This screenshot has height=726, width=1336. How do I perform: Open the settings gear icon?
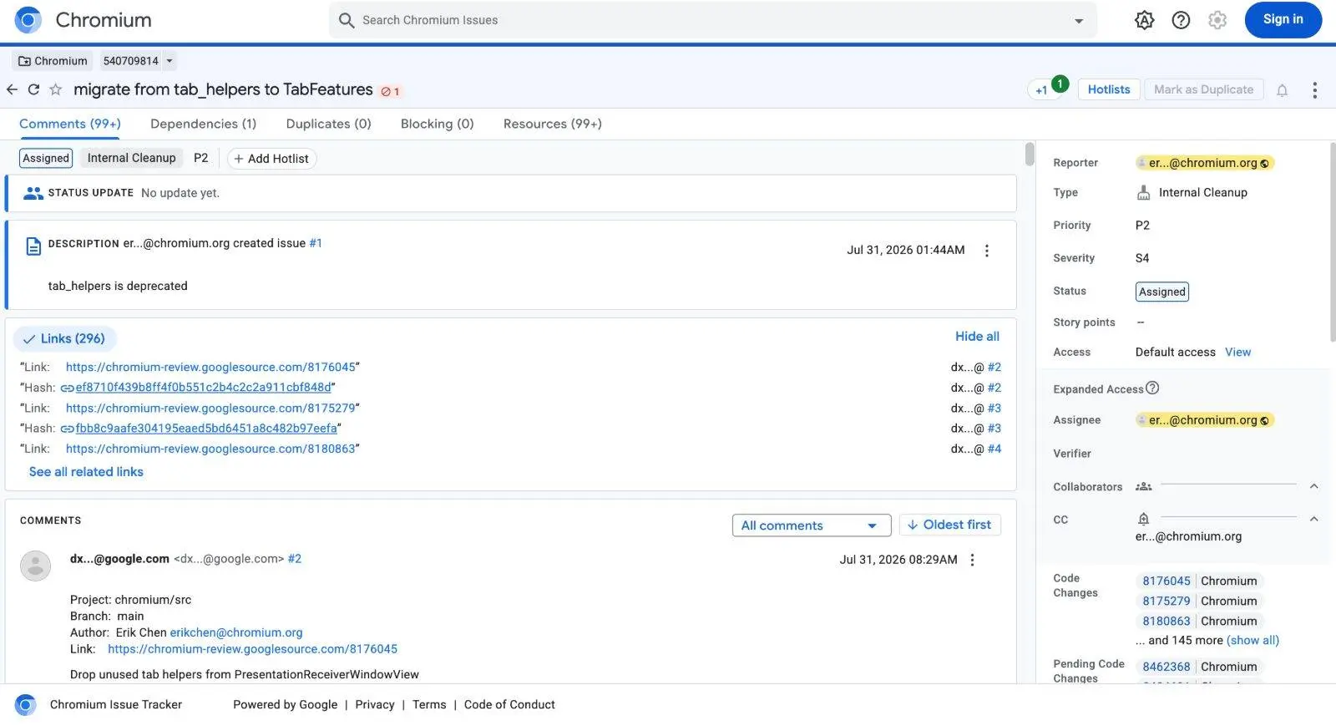tap(1217, 20)
